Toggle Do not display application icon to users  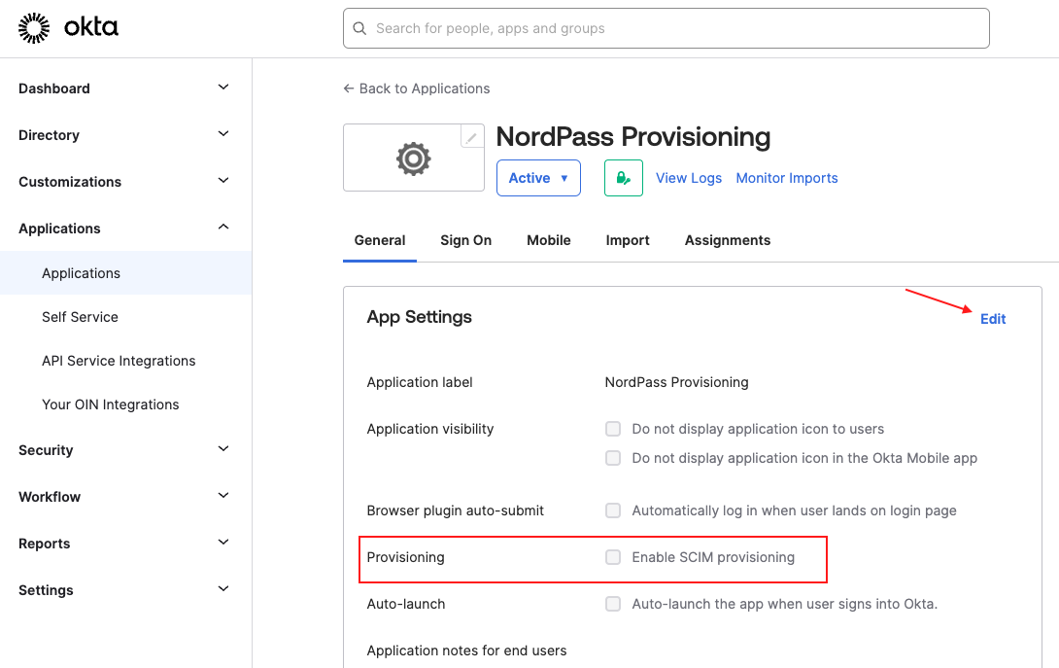tap(613, 429)
